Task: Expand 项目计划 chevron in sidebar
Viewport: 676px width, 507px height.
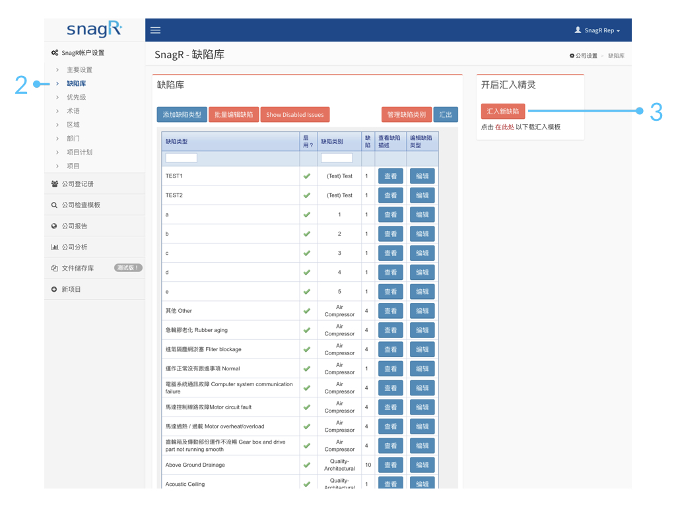Action: [57, 152]
